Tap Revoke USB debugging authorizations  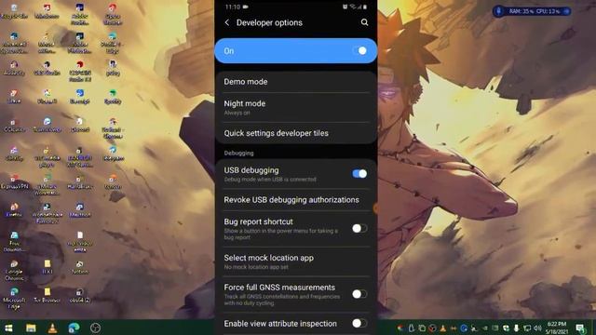point(296,200)
